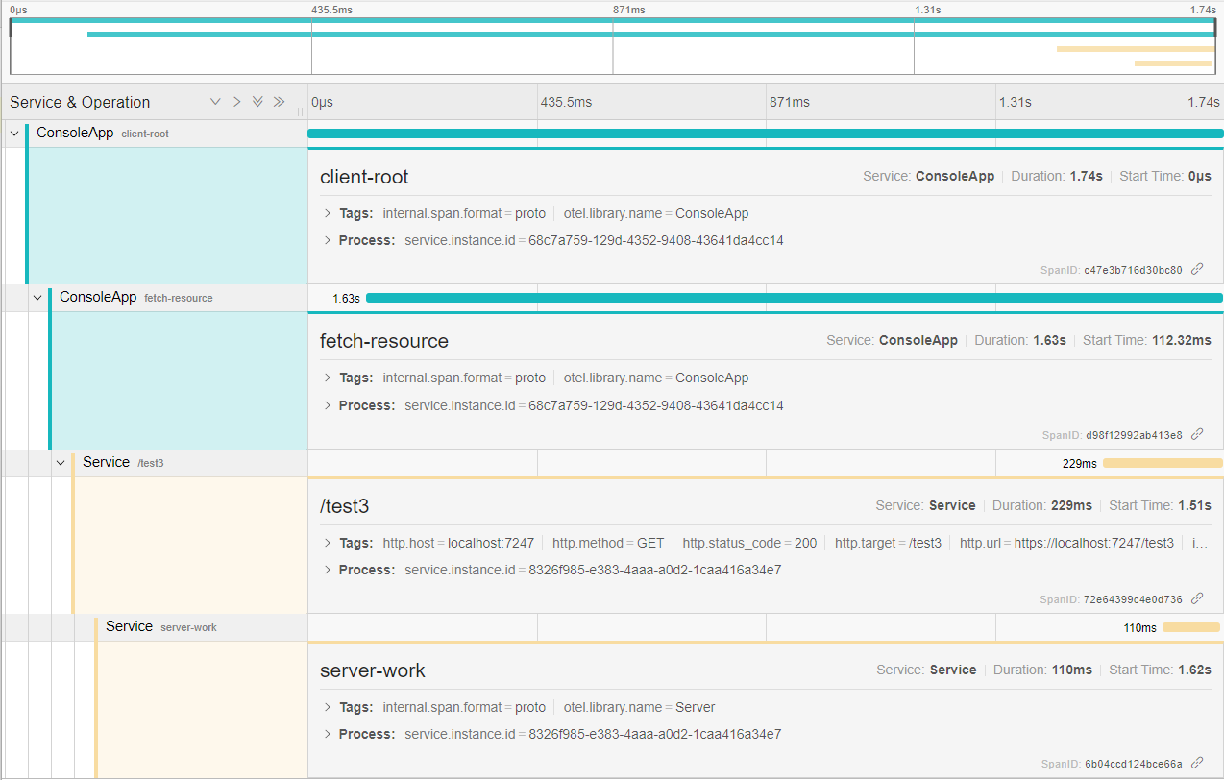Click the client-root detail heading
The width and height of the screenshot is (1224, 780).
(x=364, y=177)
